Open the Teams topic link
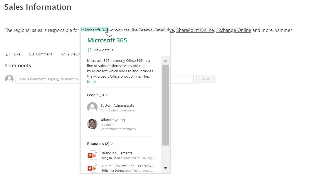 click(x=145, y=30)
